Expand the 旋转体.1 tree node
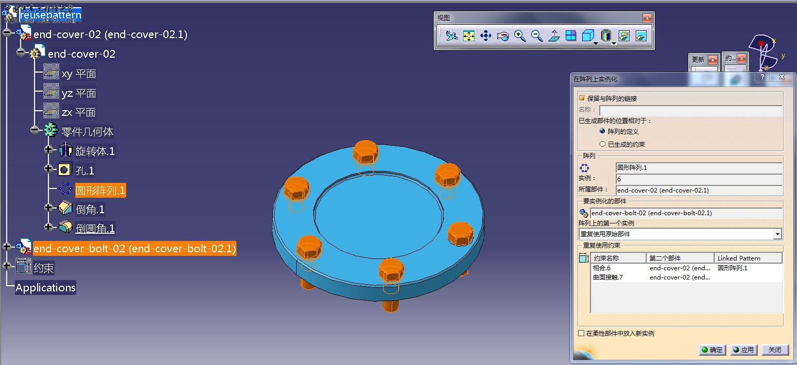Viewport: 797px width, 365px height. pyautogui.click(x=49, y=150)
